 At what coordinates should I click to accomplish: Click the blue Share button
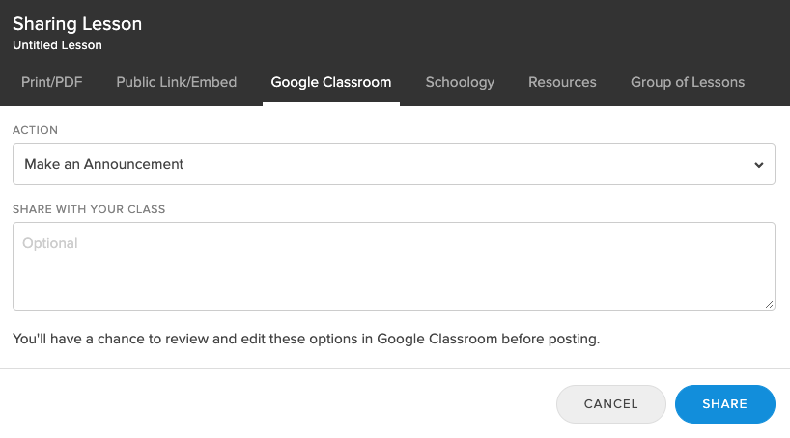(725, 404)
